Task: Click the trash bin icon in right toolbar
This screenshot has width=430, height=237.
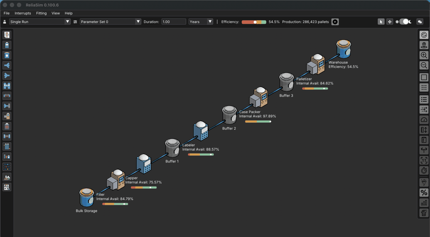Action: point(424,213)
